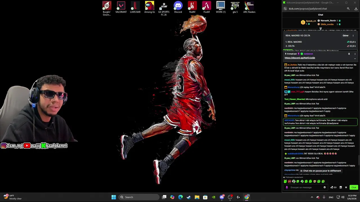Click the Followers seulement indicator
Image resolution: width=360 pixels, height=202 pixels.
(293, 177)
